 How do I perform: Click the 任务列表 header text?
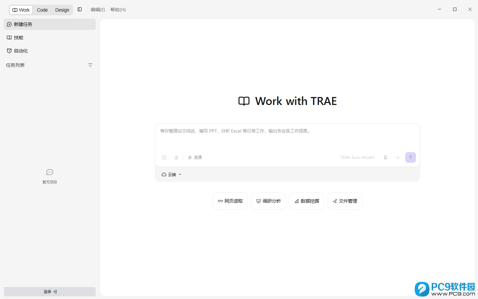[15, 65]
